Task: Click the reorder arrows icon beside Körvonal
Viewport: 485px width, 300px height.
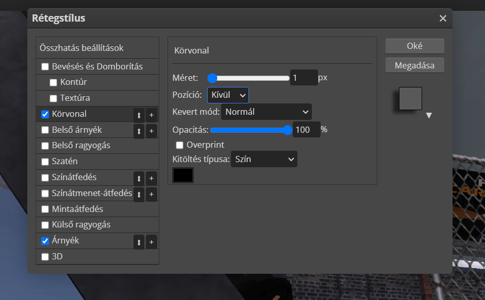Action: click(x=139, y=115)
